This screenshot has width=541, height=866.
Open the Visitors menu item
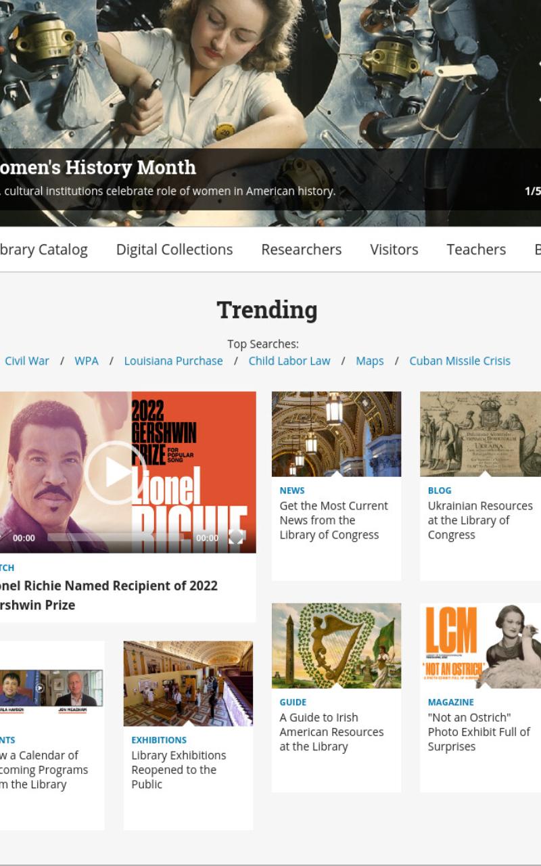point(394,250)
